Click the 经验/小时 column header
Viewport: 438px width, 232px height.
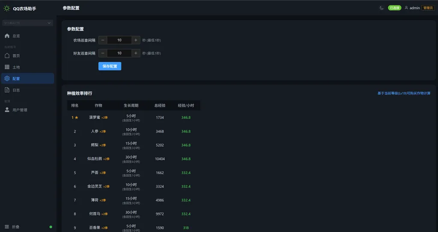pyautogui.click(x=186, y=105)
